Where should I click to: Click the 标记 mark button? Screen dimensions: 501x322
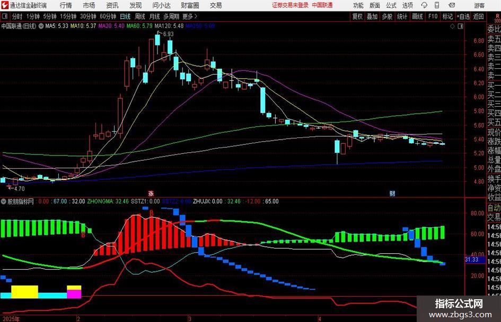point(447,16)
